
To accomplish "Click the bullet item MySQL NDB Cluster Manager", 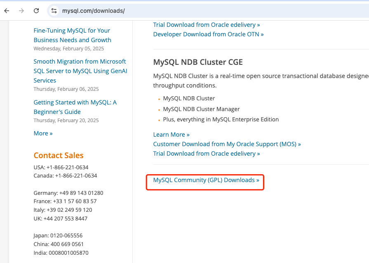I will point(201,109).
